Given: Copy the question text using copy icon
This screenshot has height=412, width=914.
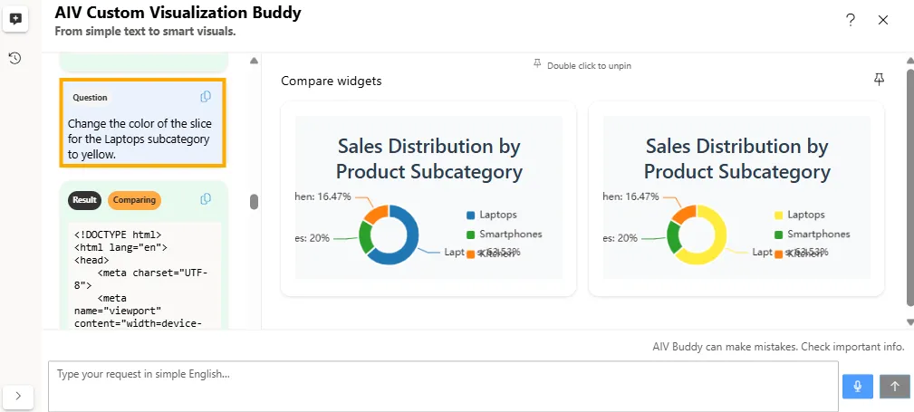Looking at the screenshot, I should tap(206, 97).
